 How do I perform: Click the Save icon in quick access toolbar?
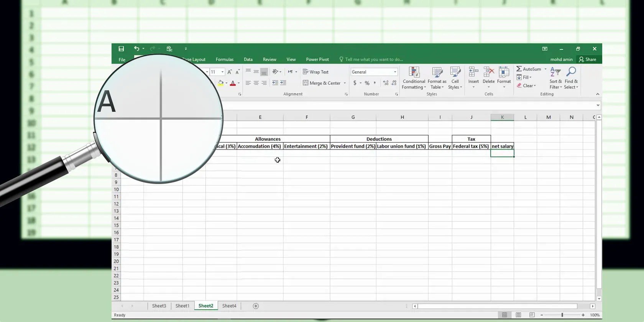[121, 49]
